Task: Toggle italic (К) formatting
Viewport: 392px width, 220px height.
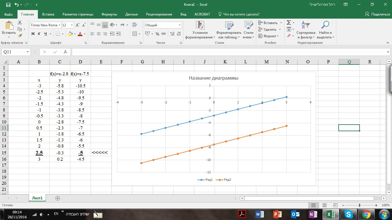Action: coord(39,34)
